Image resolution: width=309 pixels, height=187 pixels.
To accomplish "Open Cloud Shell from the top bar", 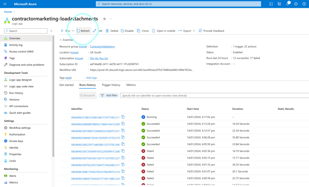I will pos(271,4).
